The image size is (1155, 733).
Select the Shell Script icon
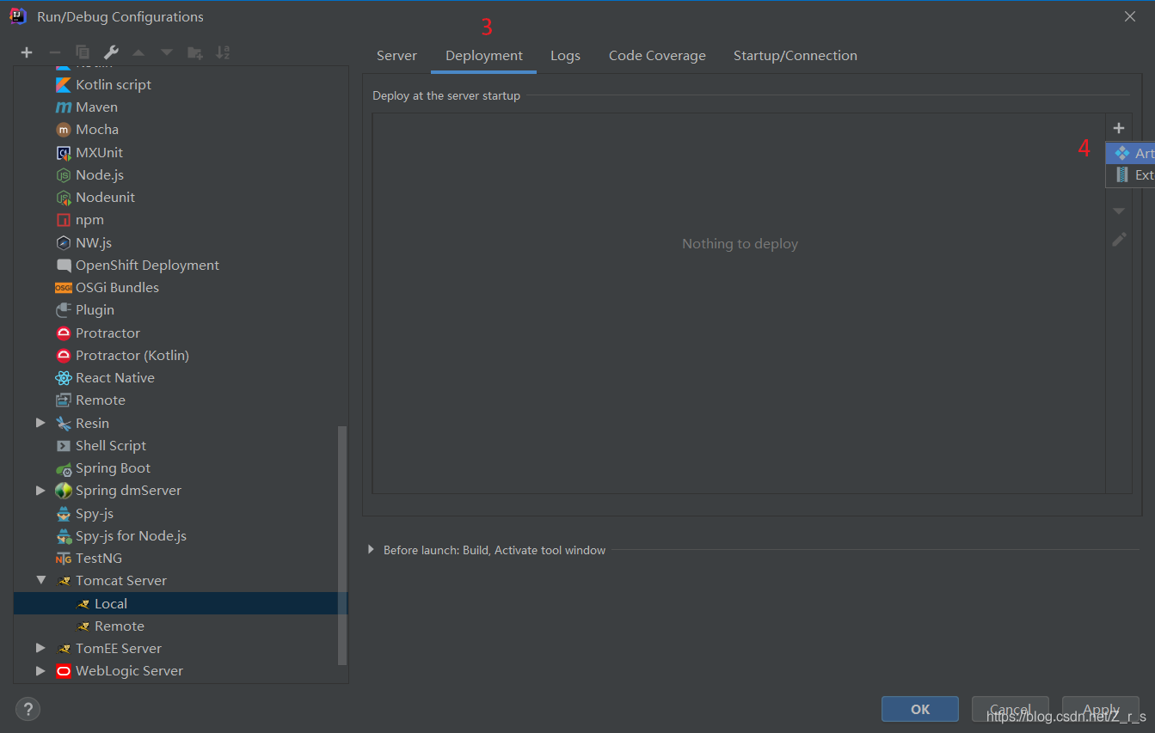coord(63,445)
